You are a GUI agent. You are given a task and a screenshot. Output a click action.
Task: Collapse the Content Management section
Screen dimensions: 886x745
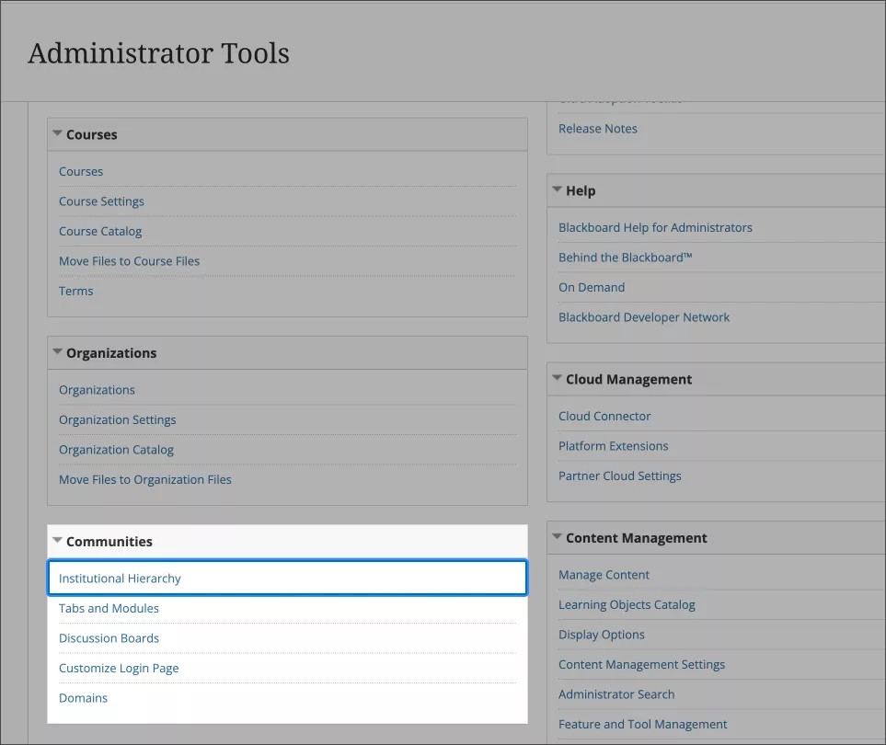(x=556, y=537)
